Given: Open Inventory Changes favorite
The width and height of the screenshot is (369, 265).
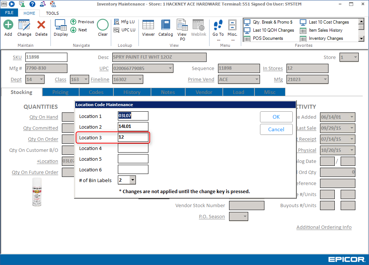Looking at the screenshot, I should click(x=322, y=38).
